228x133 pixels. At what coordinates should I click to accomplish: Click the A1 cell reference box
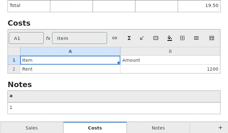[26, 38]
